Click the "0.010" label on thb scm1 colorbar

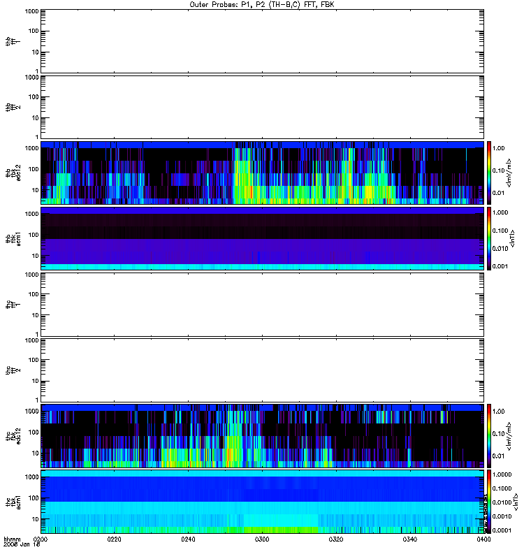[x=500, y=248]
